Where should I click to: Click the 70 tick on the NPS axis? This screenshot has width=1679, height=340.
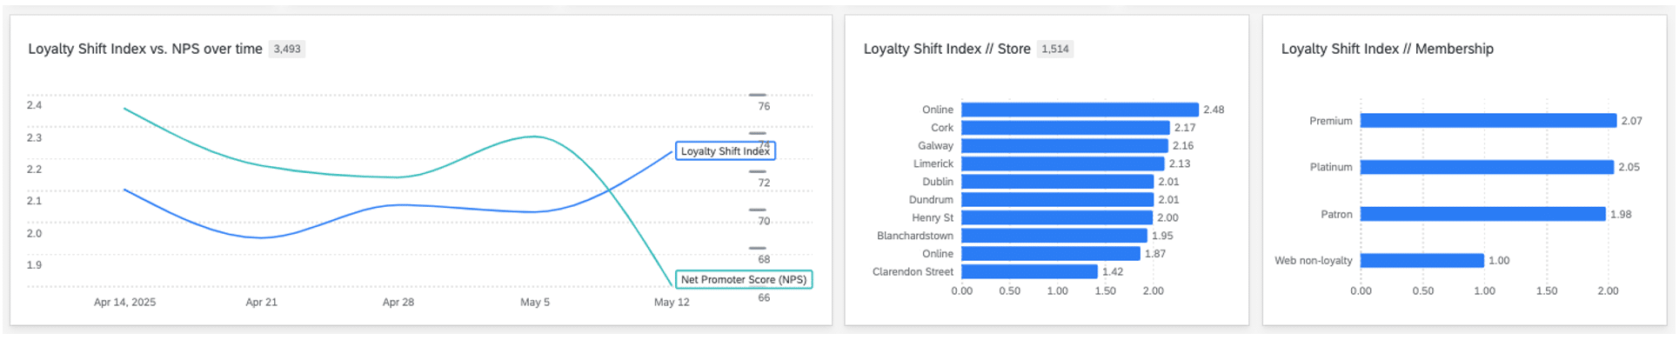click(764, 221)
